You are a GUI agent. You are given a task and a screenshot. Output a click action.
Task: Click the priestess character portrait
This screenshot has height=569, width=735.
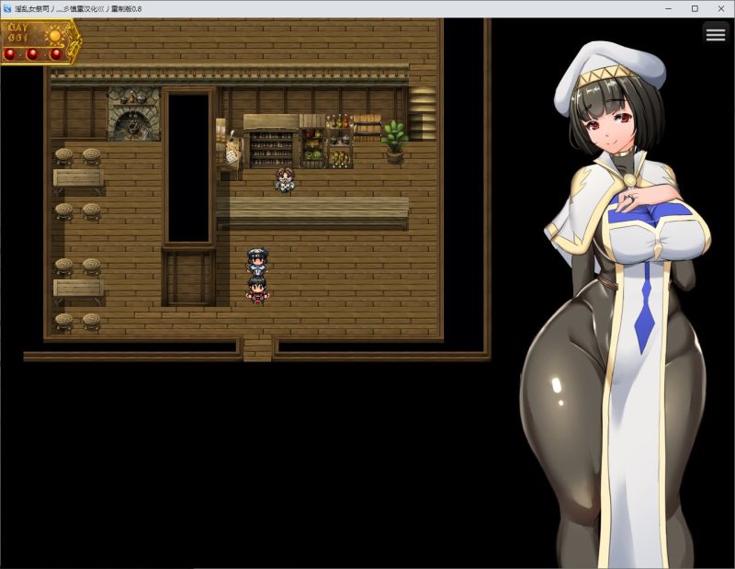(x=616, y=305)
